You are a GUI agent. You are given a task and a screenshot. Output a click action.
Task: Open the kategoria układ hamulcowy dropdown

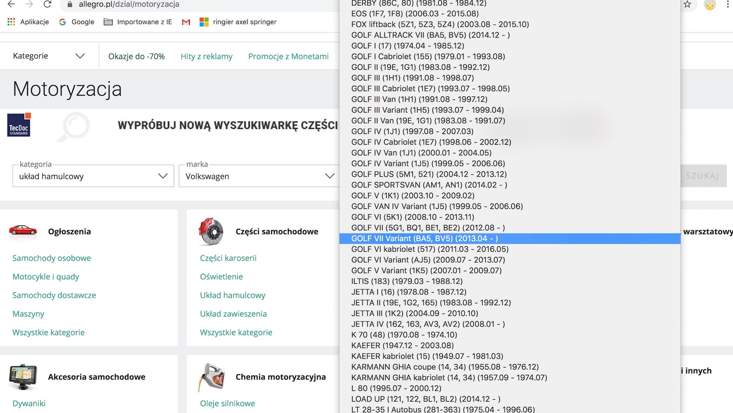click(93, 176)
